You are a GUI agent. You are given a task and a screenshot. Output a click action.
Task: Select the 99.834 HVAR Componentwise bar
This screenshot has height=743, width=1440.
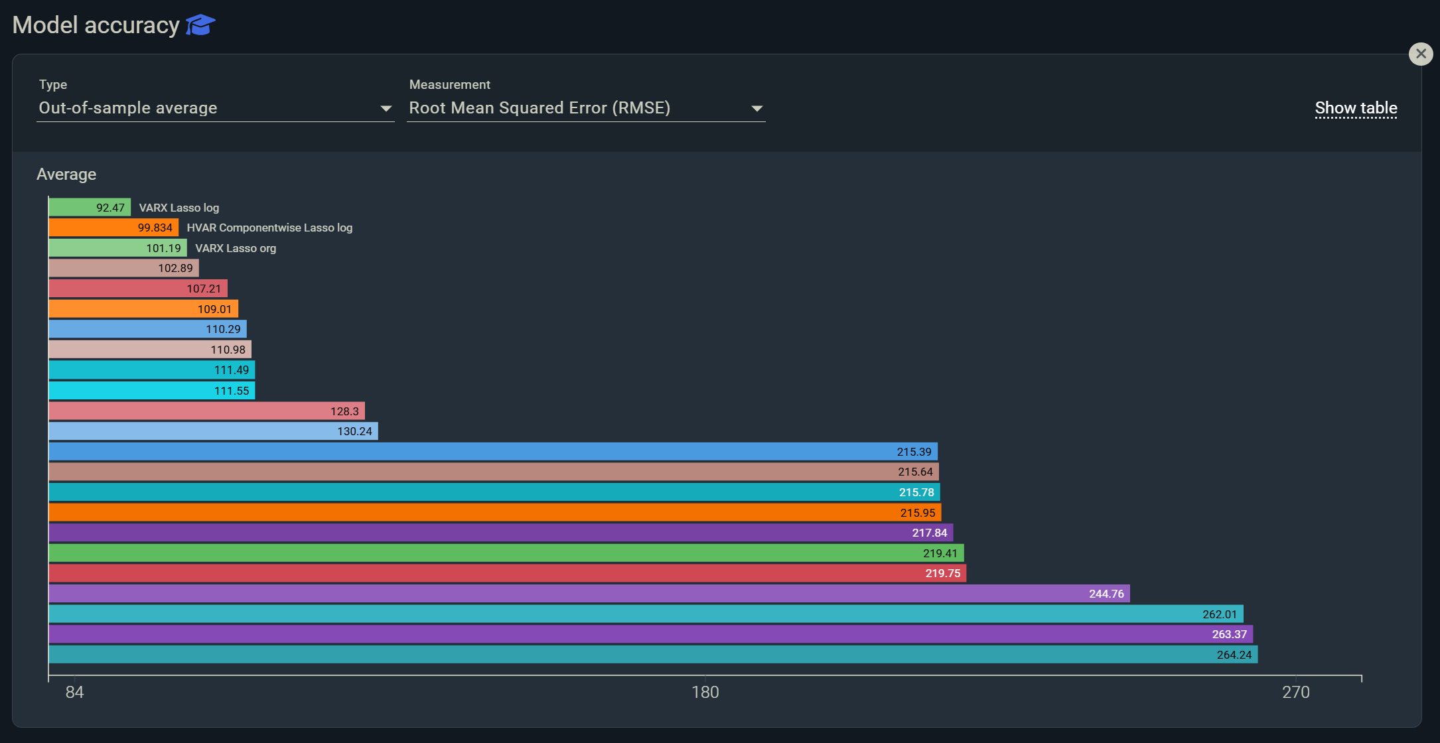[113, 228]
